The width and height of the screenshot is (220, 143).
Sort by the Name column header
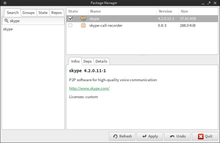tap(122, 11)
